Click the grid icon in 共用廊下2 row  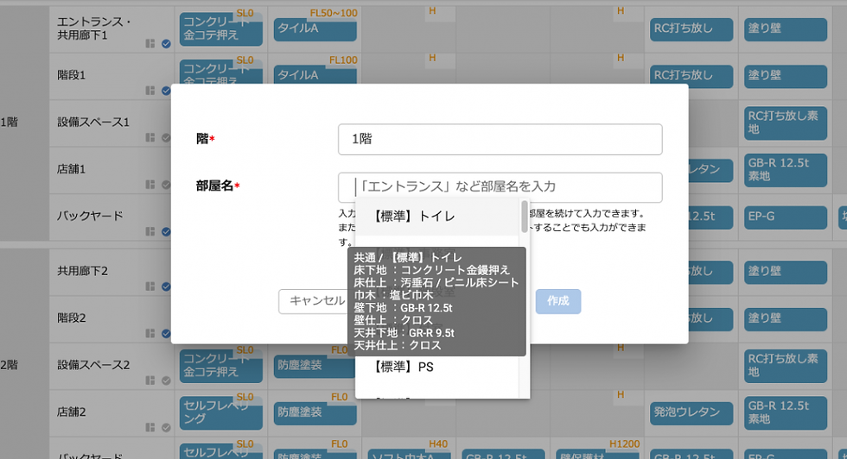(150, 286)
